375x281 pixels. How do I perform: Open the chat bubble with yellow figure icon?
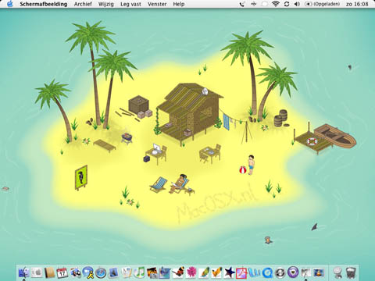[x=88, y=272]
